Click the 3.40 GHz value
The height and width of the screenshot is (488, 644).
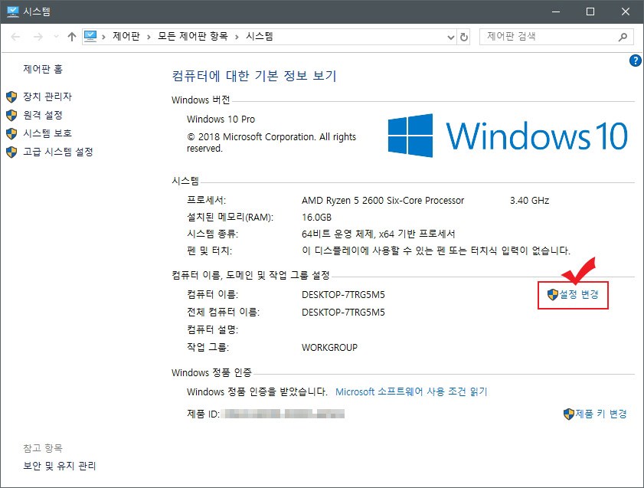(x=529, y=201)
